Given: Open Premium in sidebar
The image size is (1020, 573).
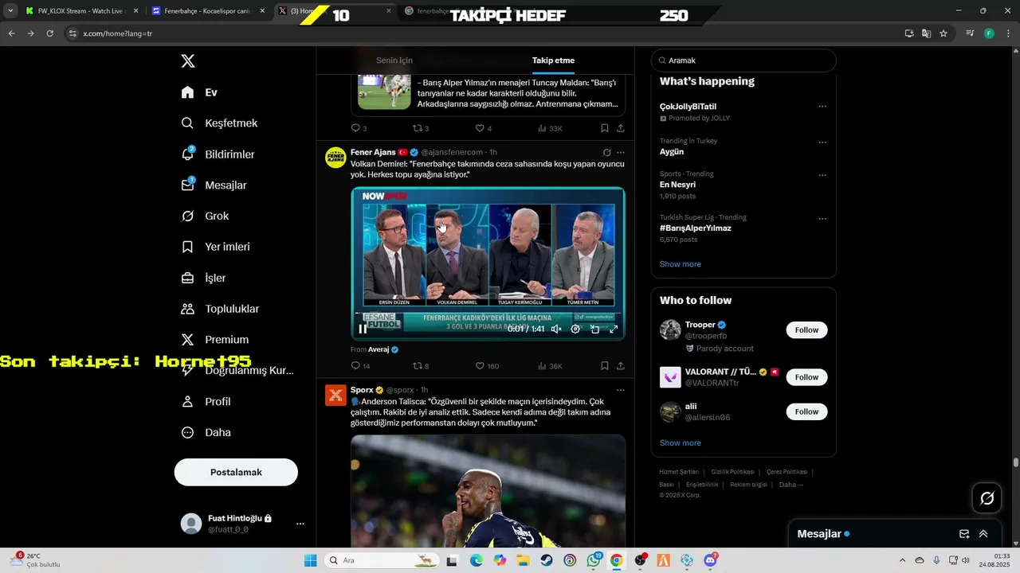Looking at the screenshot, I should 214,340.
